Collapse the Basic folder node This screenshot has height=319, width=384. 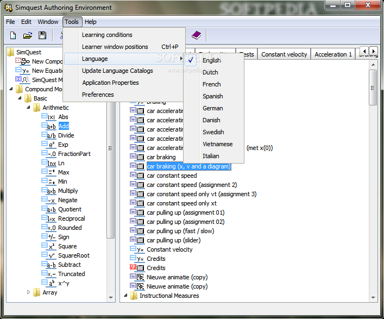coord(20,98)
